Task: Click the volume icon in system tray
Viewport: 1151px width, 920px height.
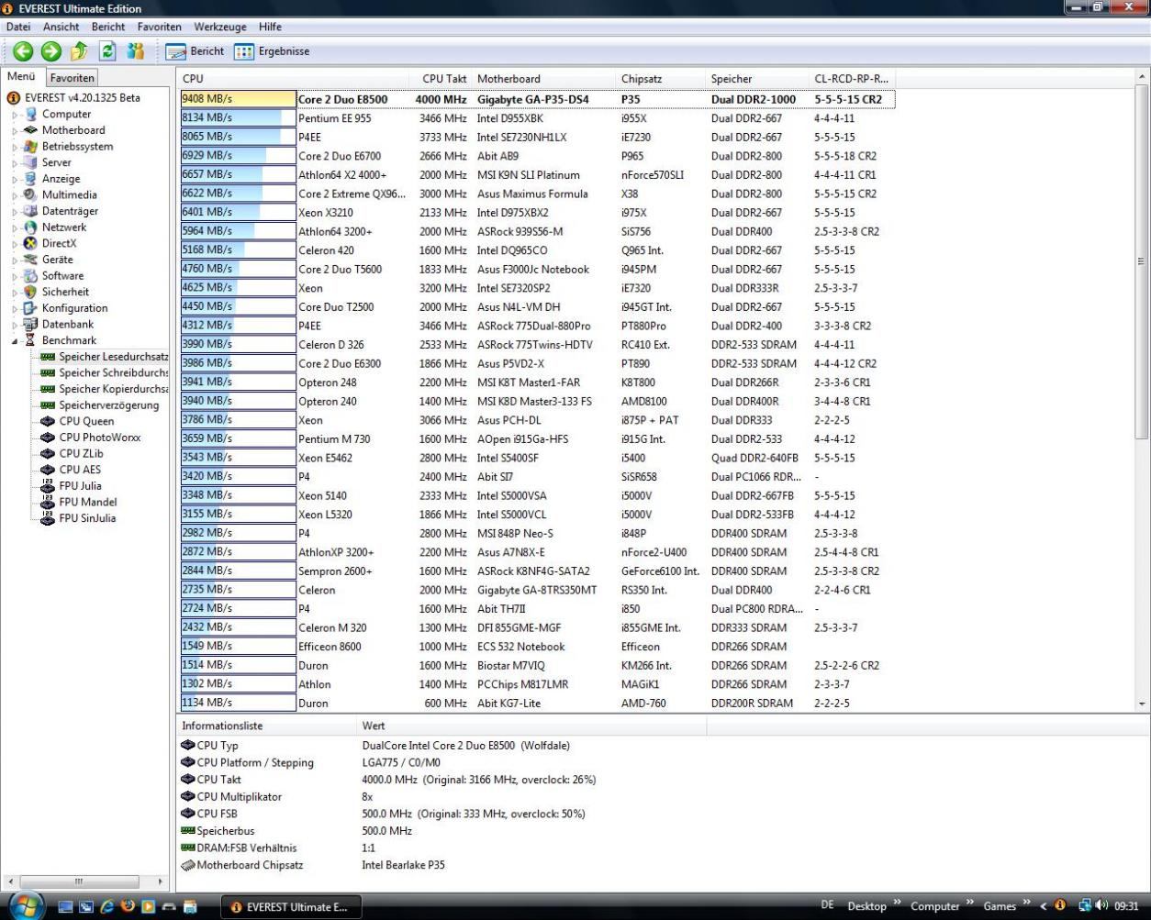Action: pyautogui.click(x=1102, y=906)
